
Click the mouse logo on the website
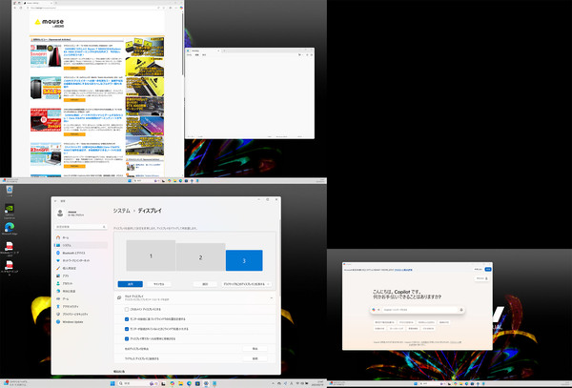click(50, 23)
